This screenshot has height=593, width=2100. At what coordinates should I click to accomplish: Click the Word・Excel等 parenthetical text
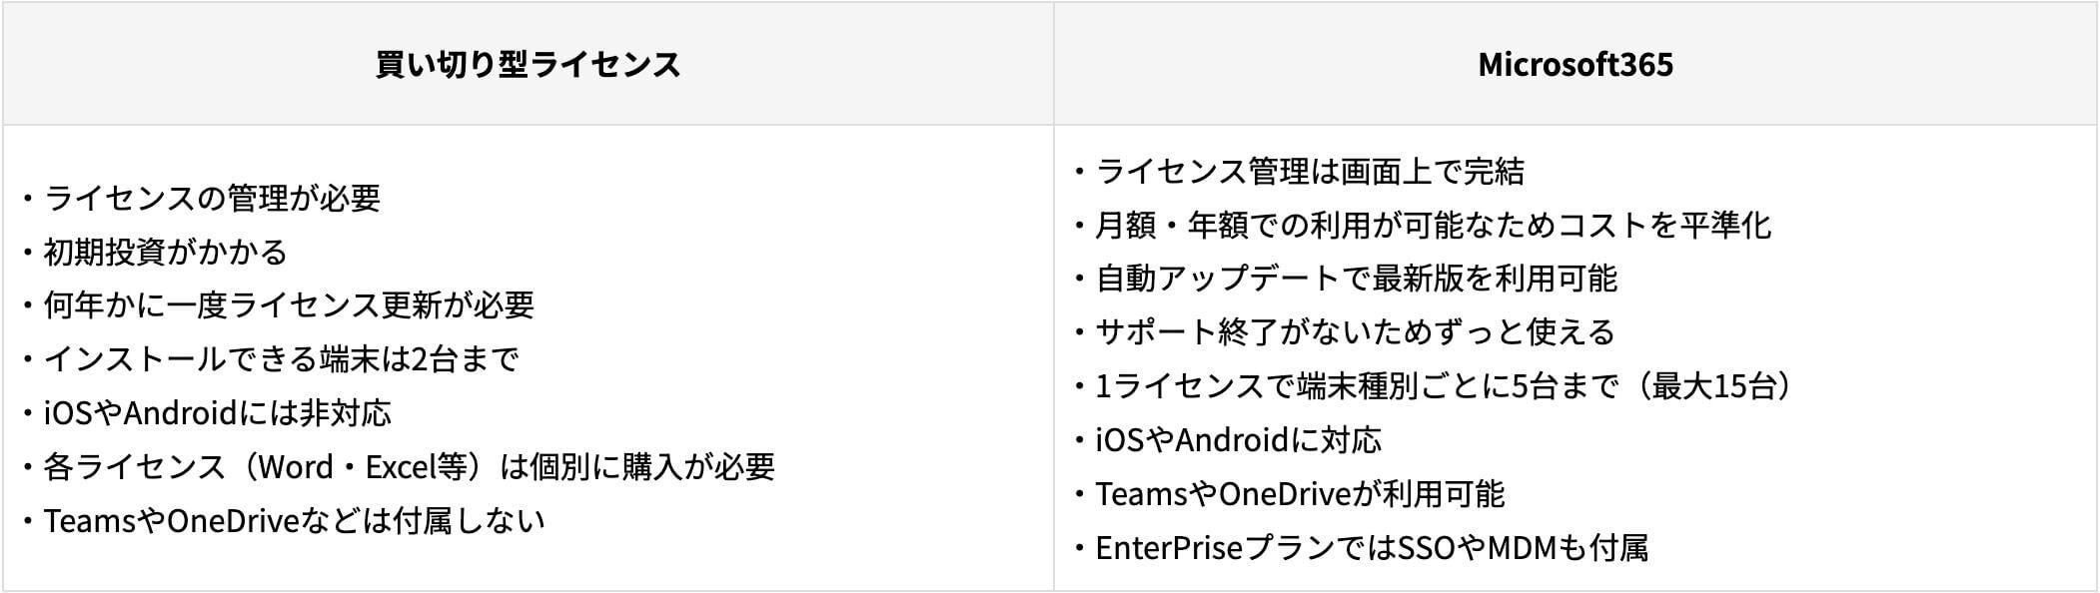tap(363, 467)
